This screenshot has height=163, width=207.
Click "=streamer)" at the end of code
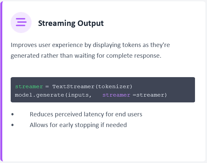(x=150, y=95)
